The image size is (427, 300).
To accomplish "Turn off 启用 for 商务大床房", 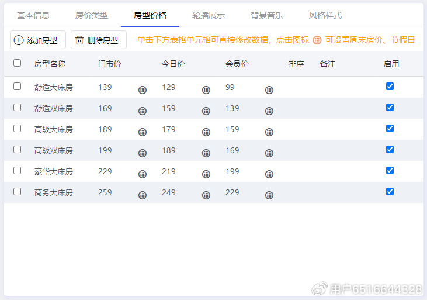I will pyautogui.click(x=390, y=191).
